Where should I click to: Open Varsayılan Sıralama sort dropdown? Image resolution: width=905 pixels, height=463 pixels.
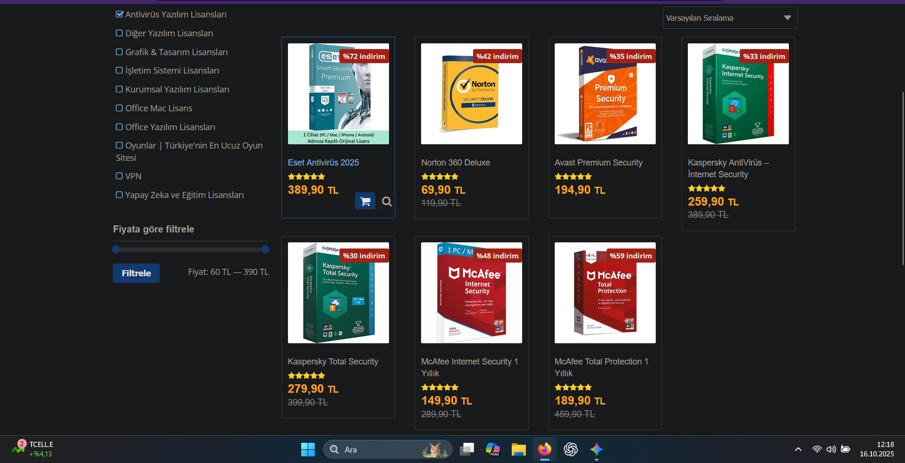coord(730,18)
